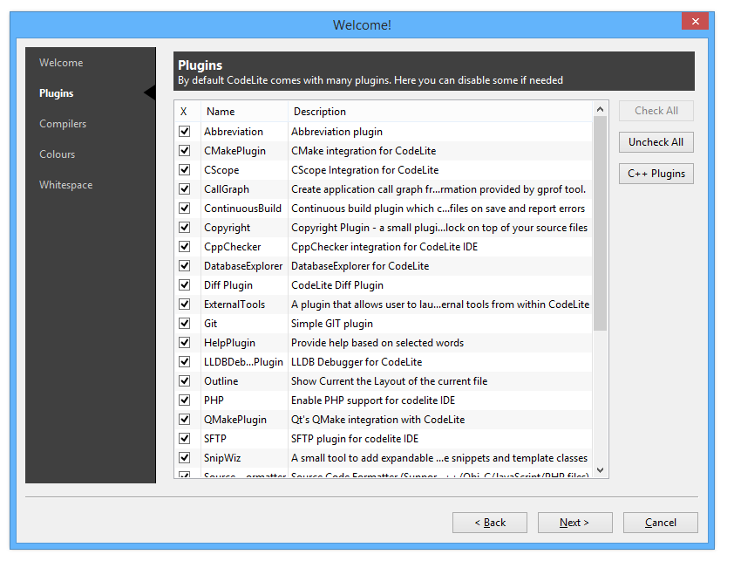Screen dimensions: 734x568
Task: Open the Whitespace settings page
Action: (x=66, y=185)
